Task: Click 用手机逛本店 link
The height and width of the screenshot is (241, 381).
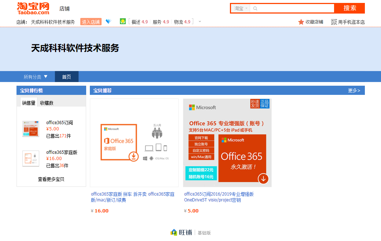Action: (x=351, y=22)
